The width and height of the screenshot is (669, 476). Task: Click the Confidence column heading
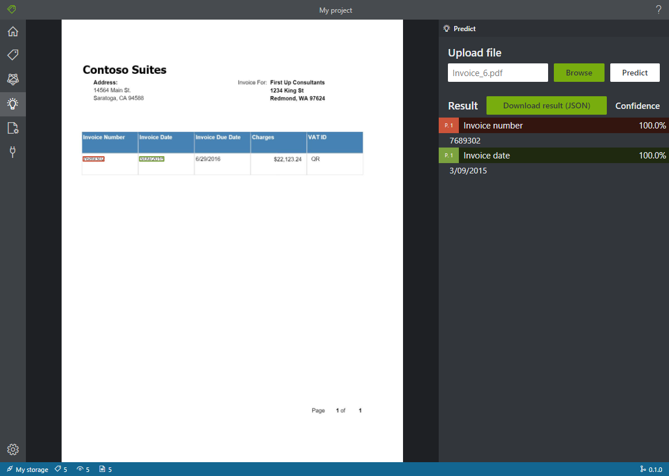[x=637, y=106]
